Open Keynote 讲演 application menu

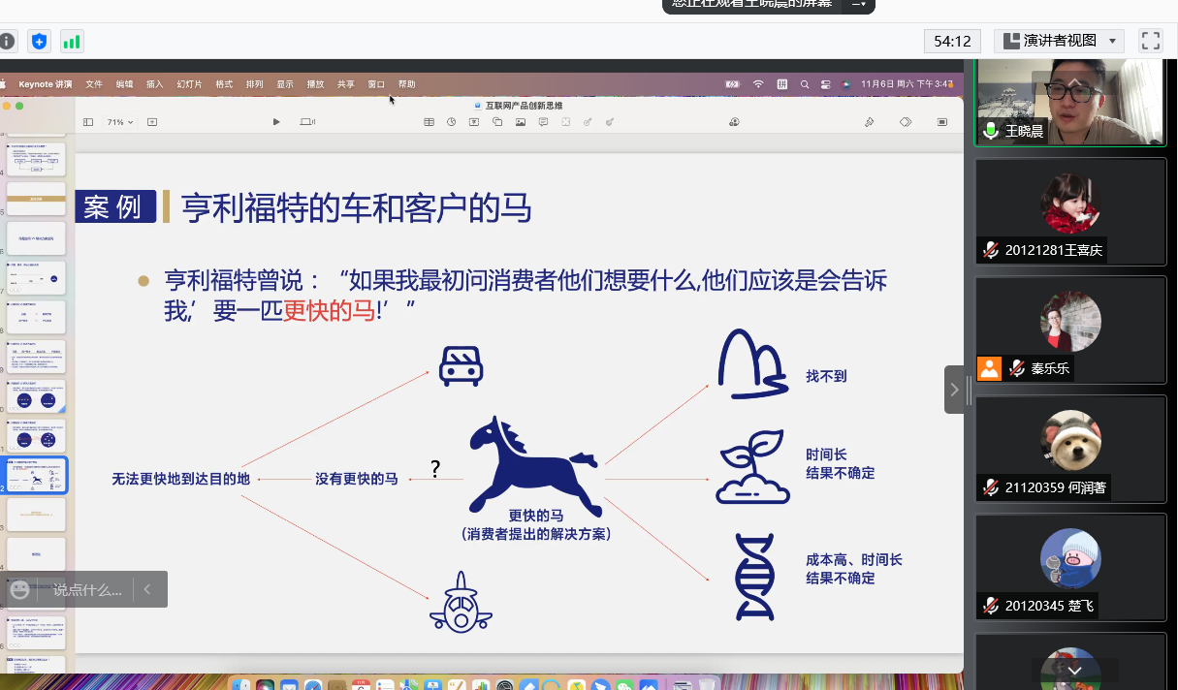click(x=46, y=84)
